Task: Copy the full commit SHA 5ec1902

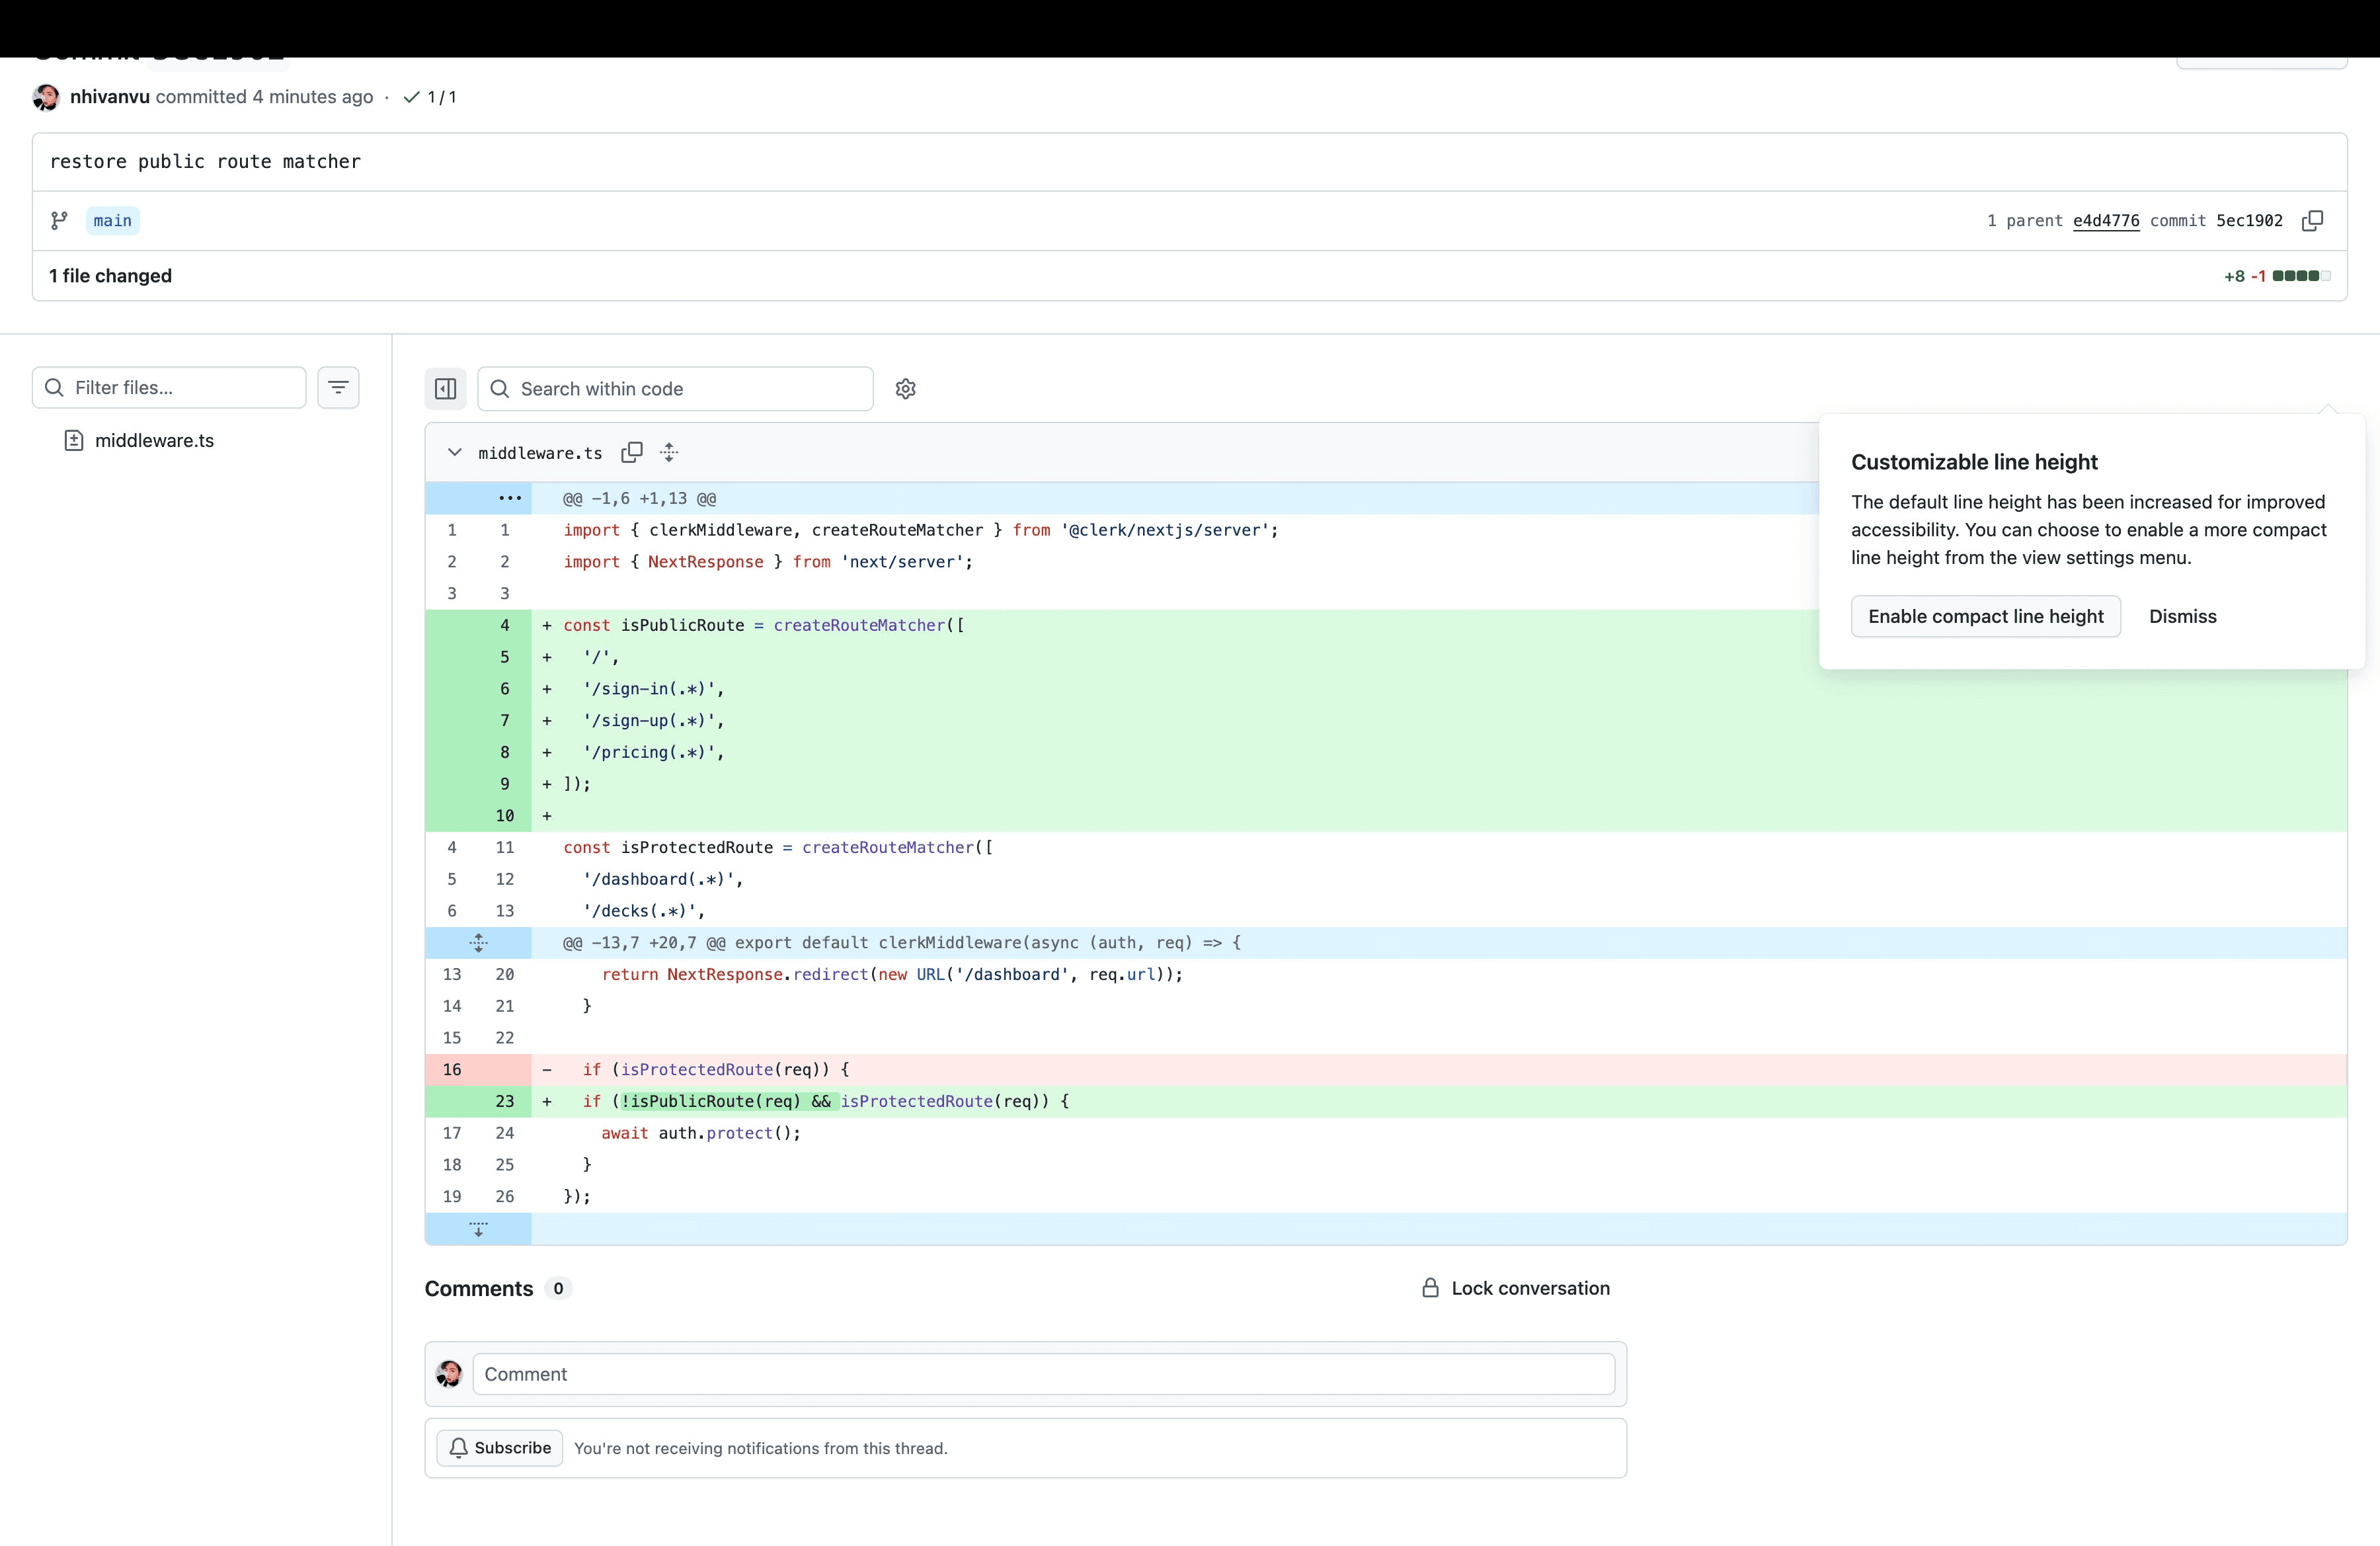Action: click(2312, 221)
